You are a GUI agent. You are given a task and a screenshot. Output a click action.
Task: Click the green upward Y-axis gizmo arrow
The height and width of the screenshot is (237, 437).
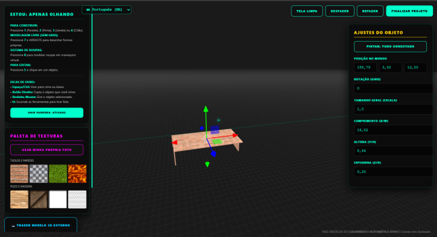[205, 109]
